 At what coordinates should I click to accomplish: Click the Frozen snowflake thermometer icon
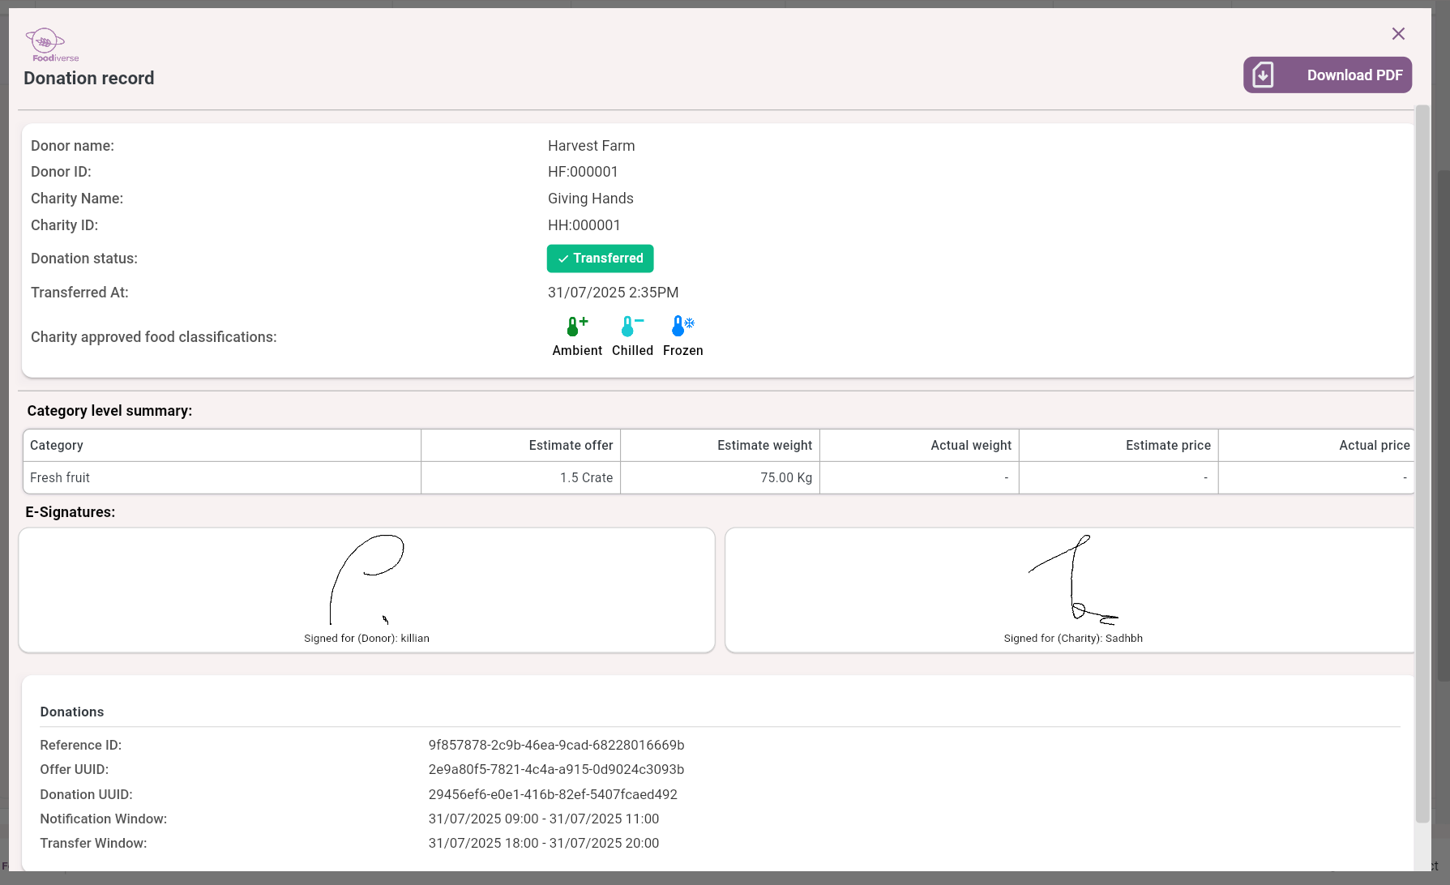[682, 326]
